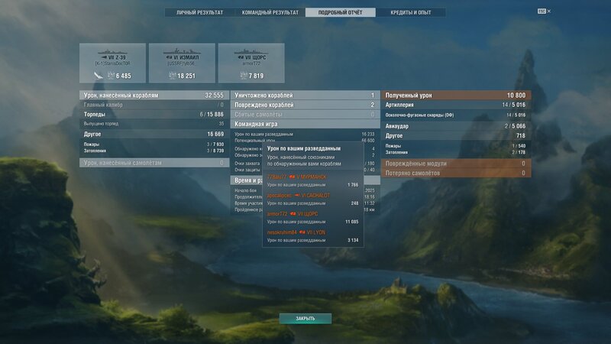Click damage icon beside 18 251
Image resolution: width=611 pixels, height=344 pixels.
(x=171, y=76)
